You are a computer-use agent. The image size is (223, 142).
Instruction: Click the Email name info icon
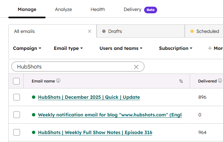(58, 81)
